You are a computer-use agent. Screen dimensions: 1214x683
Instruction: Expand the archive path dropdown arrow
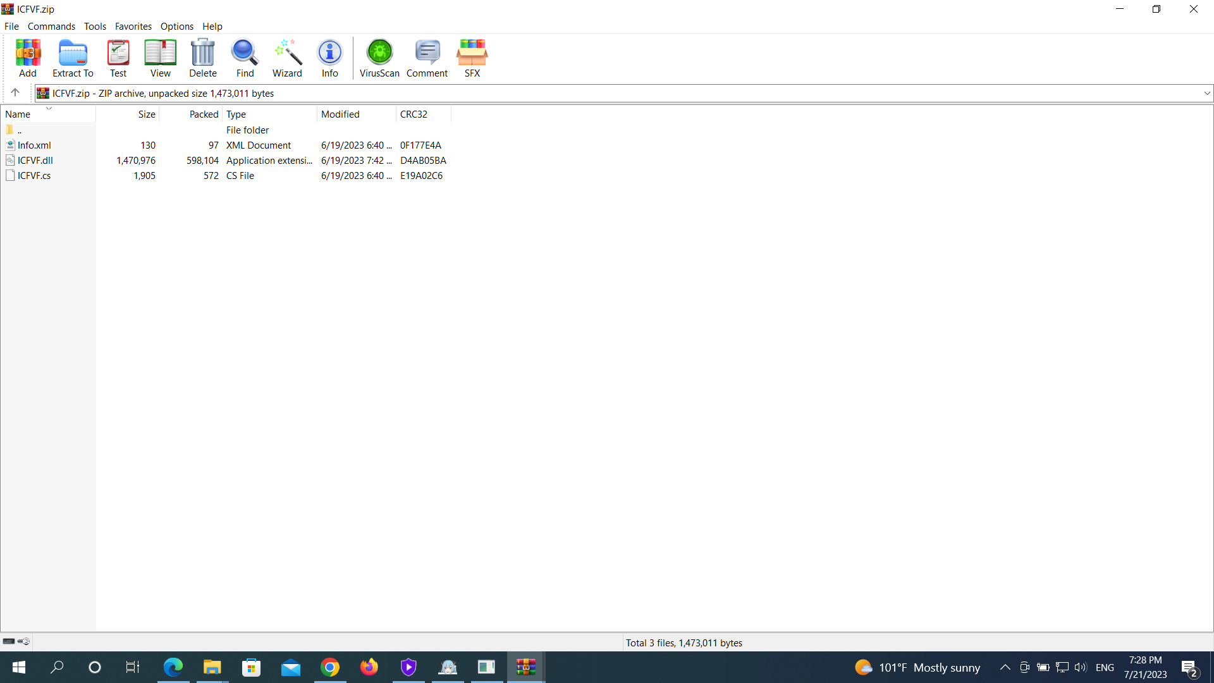click(1207, 94)
